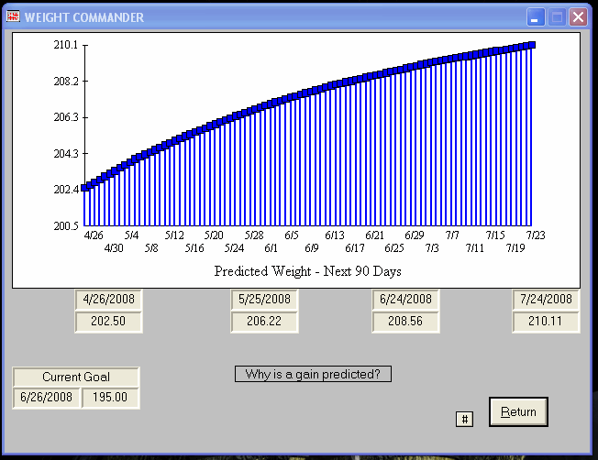This screenshot has height=460, width=598.
Task: Select the 6/24/2008 date field
Action: coord(405,300)
